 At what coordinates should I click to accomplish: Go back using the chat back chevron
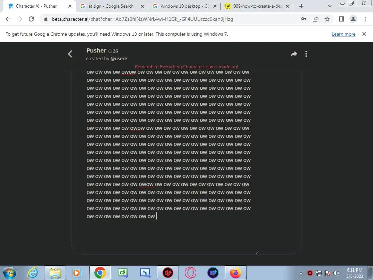(70, 54)
